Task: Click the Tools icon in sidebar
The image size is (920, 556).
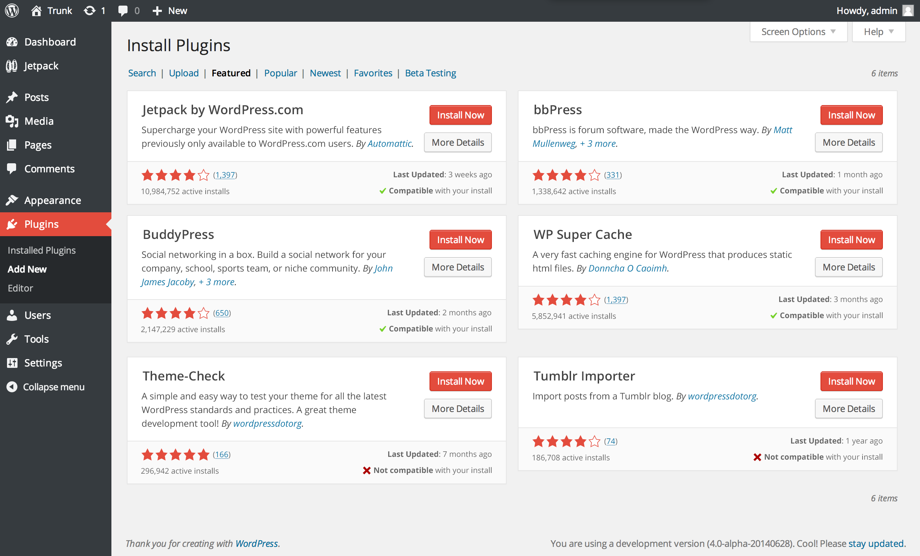Action: pyautogui.click(x=13, y=339)
